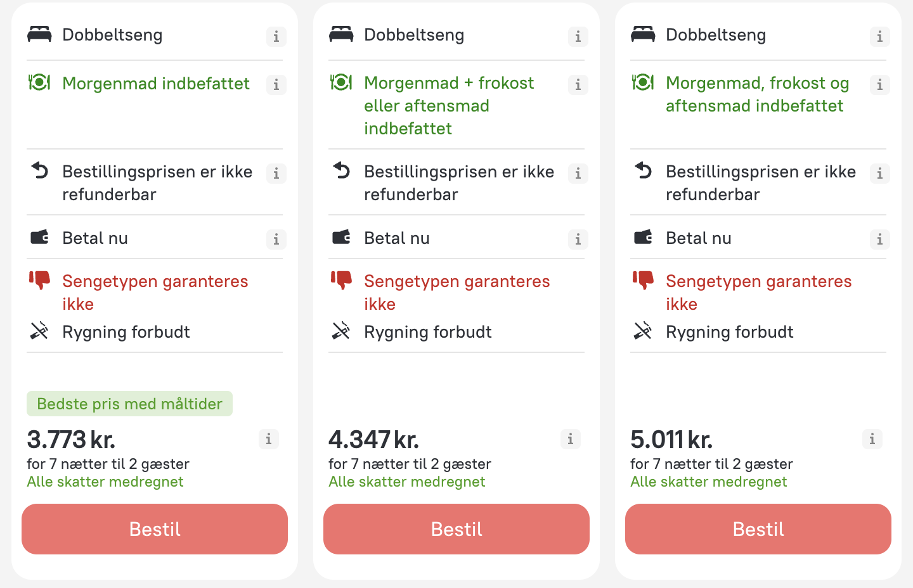
Task: Open info for 'Morgenmad + frokost eller aftensmad'
Action: click(x=578, y=85)
